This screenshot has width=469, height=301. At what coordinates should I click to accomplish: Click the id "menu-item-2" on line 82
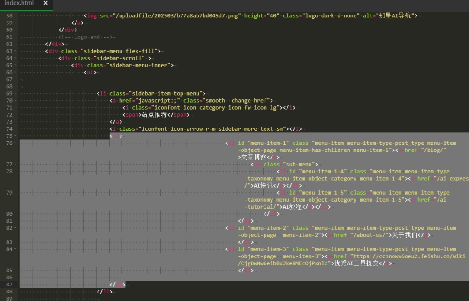pyautogui.click(x=268, y=228)
